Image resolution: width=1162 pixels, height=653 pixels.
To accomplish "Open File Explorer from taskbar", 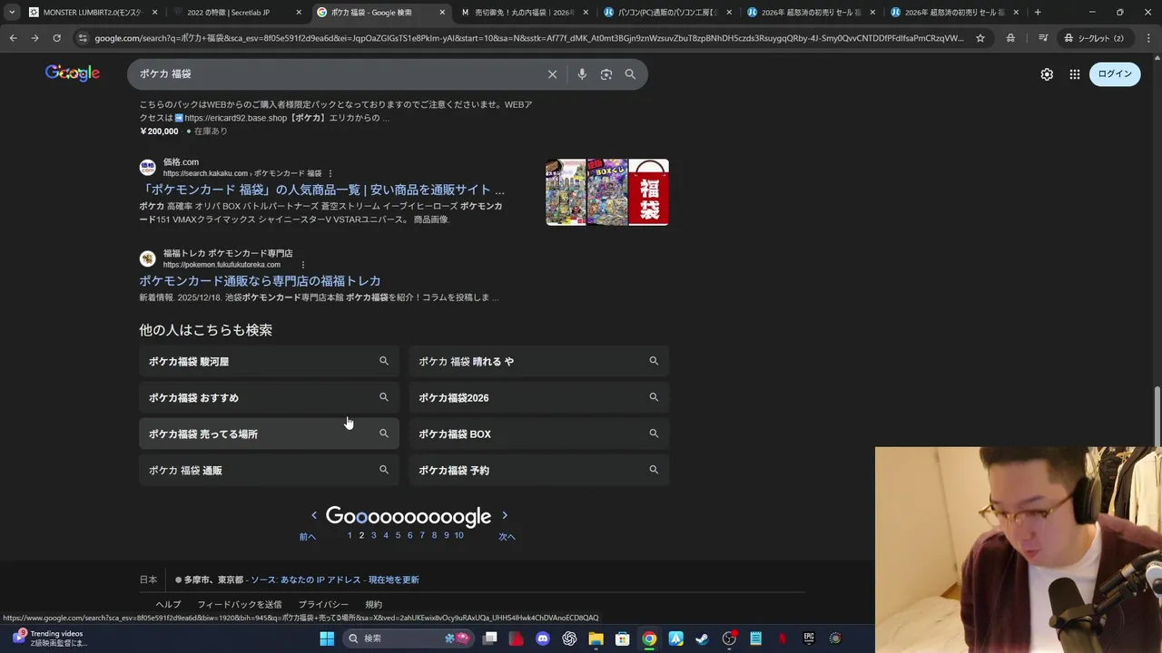I will (596, 638).
